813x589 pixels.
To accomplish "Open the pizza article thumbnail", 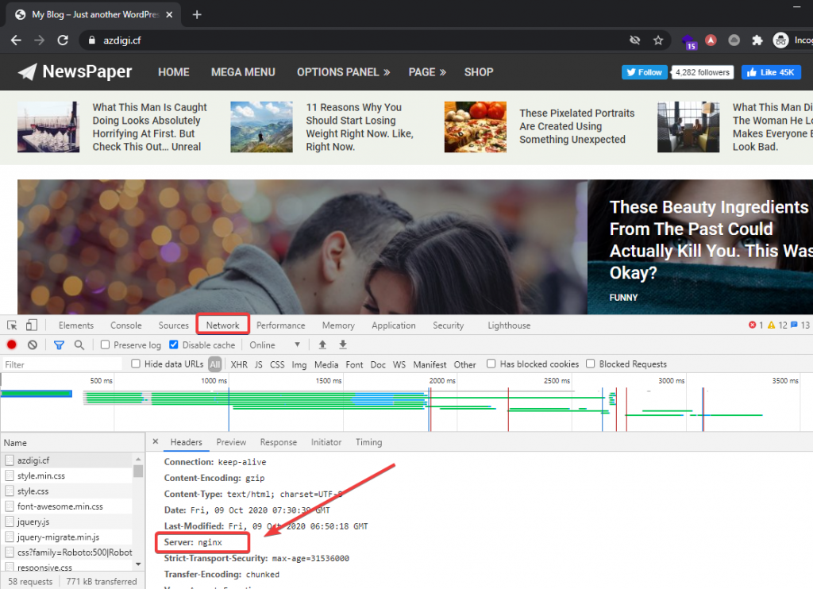I will [475, 127].
